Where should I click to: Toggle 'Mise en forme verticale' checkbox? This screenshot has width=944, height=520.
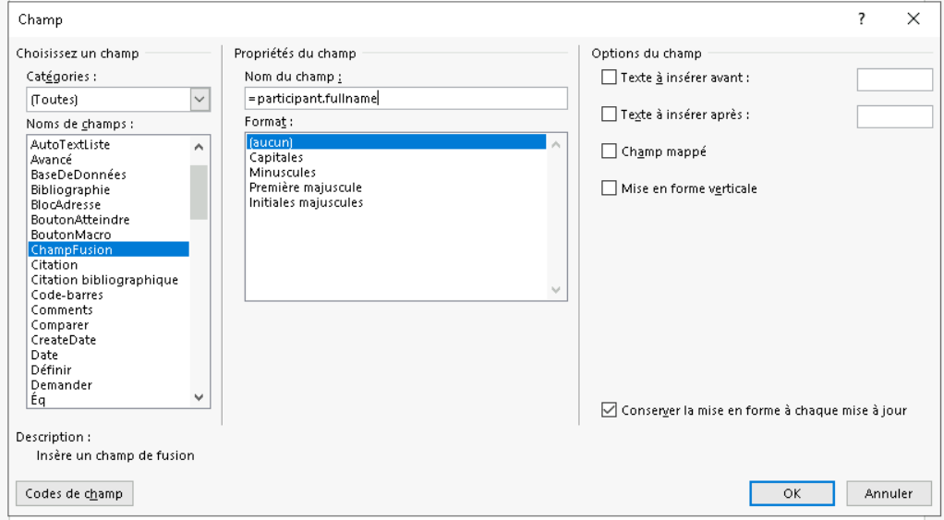coord(609,188)
